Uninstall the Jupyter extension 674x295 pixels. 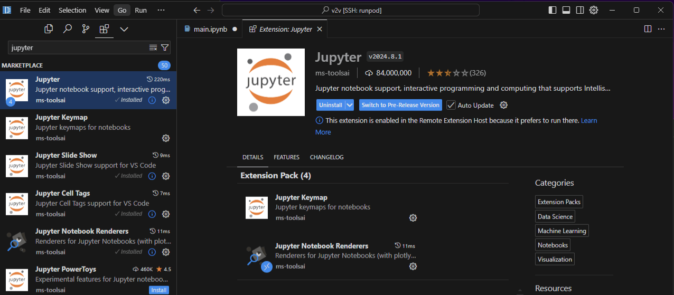point(331,105)
